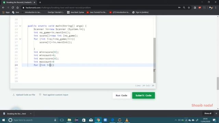Image resolution: width=219 pixels, height=123 pixels.
Task: Open Task View on the taskbar
Action: pos(62,120)
